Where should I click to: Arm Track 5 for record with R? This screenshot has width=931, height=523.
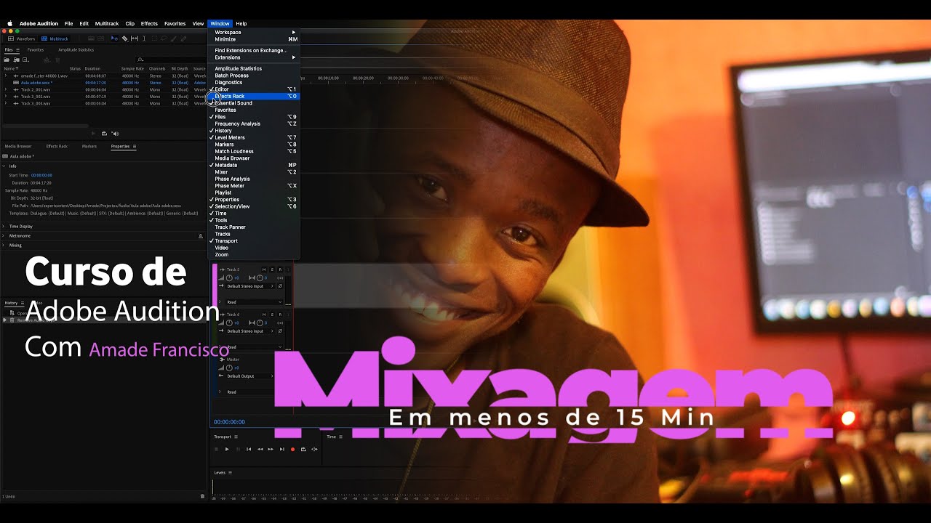click(280, 269)
